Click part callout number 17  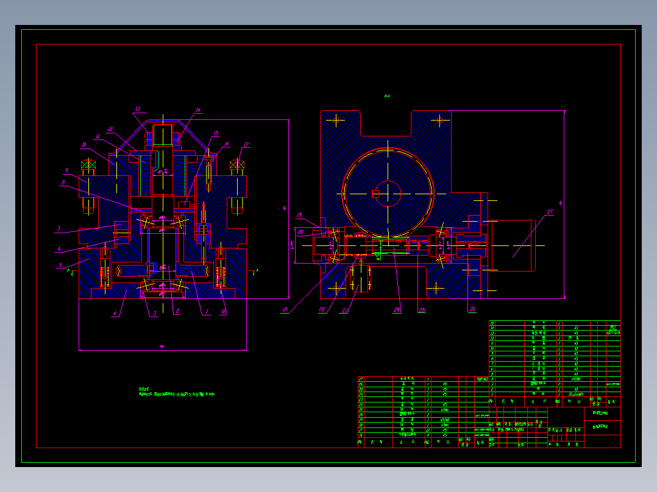pos(246,144)
